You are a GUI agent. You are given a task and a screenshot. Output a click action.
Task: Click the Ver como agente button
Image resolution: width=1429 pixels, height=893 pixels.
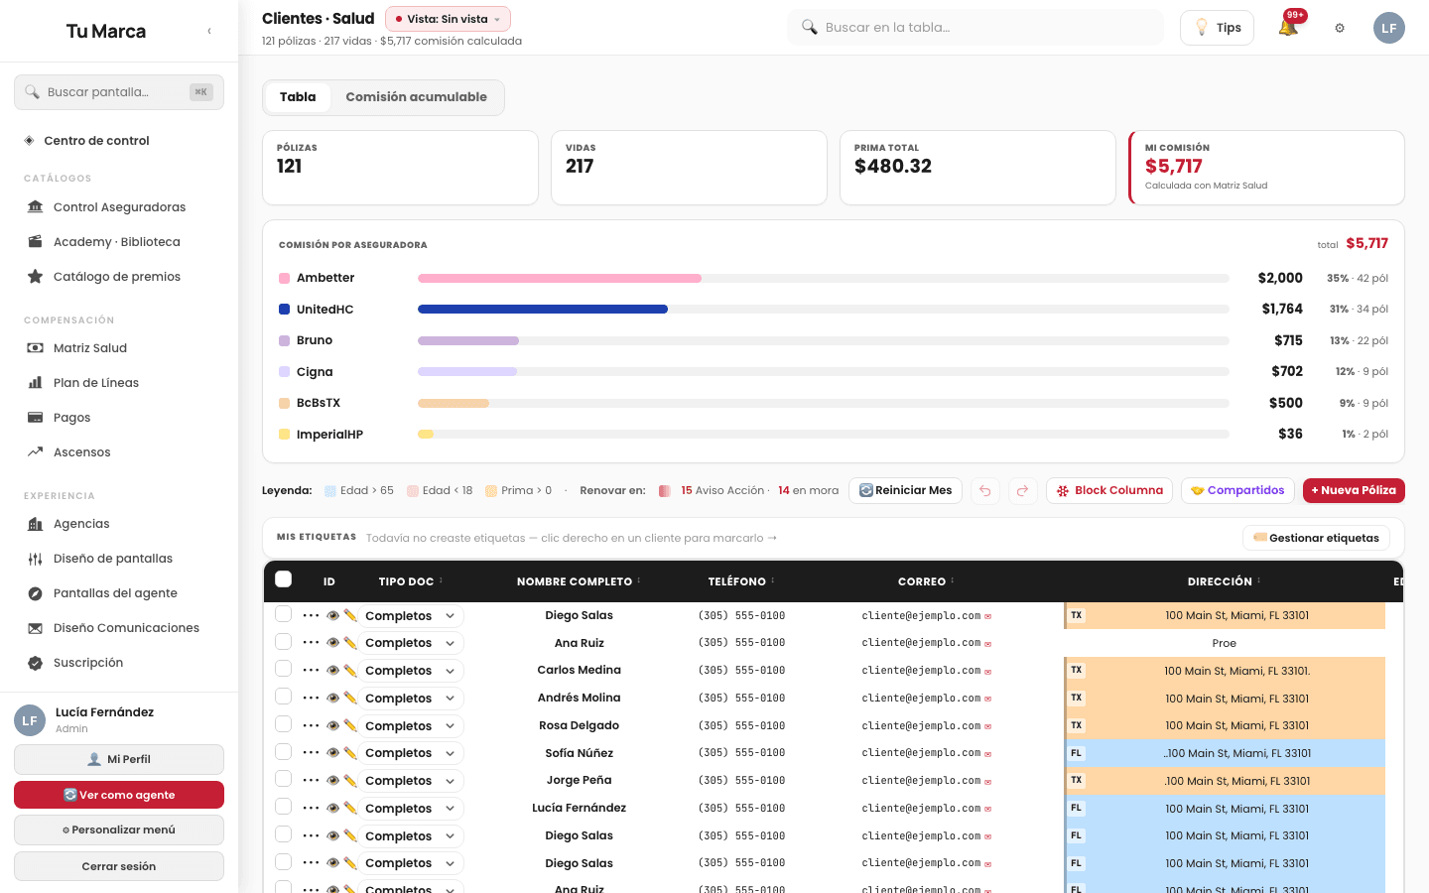pos(119,795)
